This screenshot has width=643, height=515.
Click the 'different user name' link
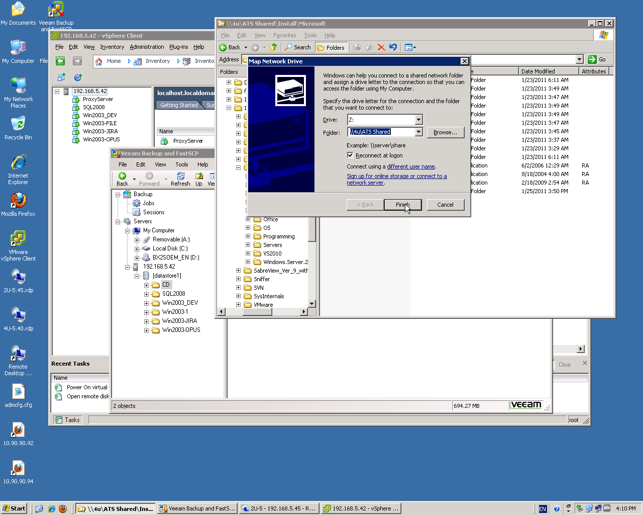point(411,166)
